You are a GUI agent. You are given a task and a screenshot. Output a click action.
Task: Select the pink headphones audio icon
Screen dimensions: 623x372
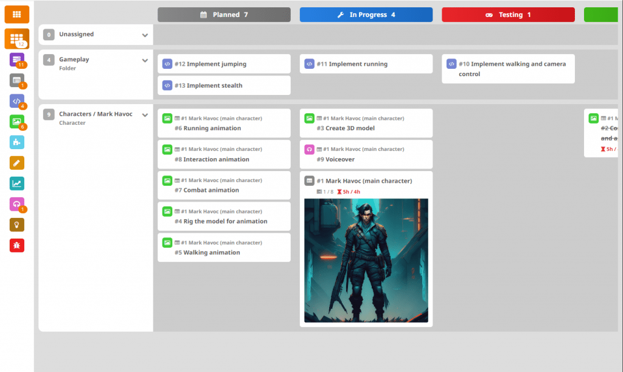pos(16,204)
